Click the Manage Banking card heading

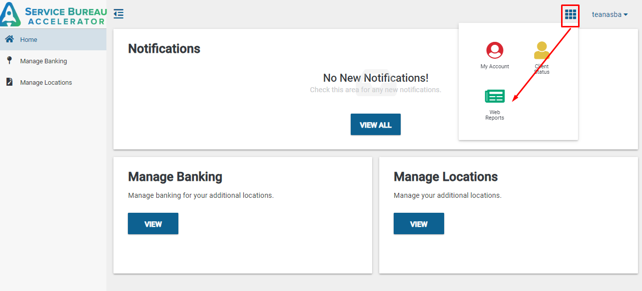pos(175,176)
